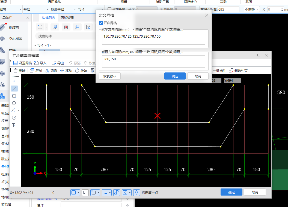Click 取消 in the 定义网格 dialog
The image size is (288, 207).
[x=198, y=76]
